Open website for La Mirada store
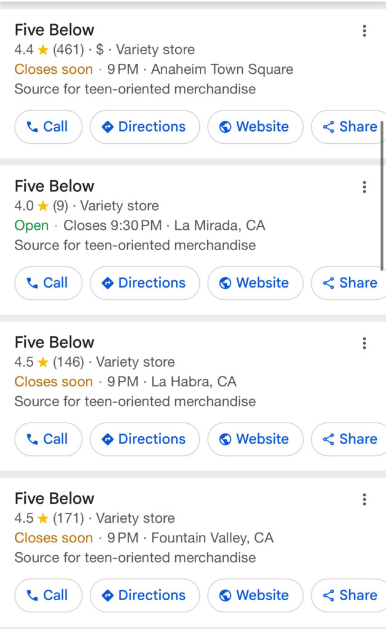This screenshot has width=386, height=629. pos(255,283)
